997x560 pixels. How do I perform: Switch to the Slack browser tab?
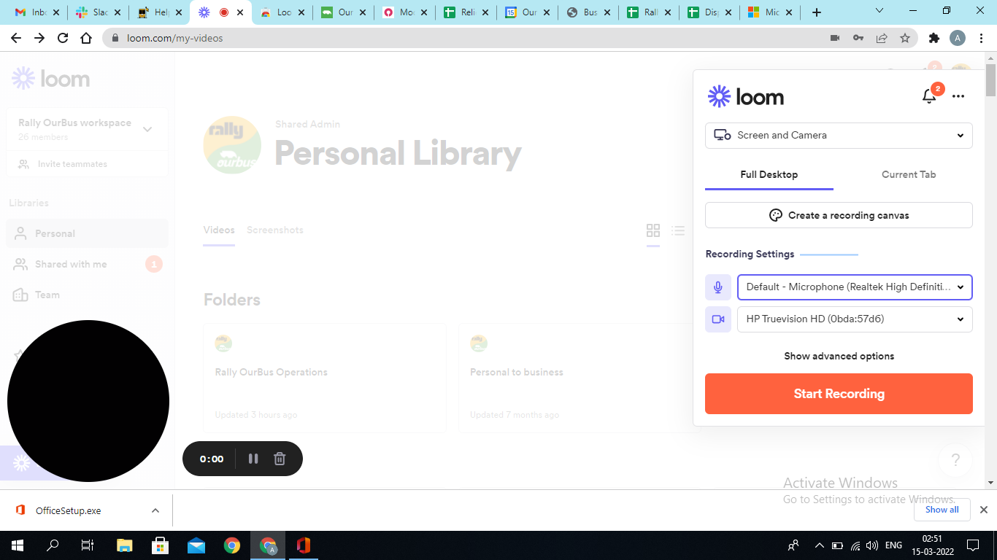[x=97, y=12]
